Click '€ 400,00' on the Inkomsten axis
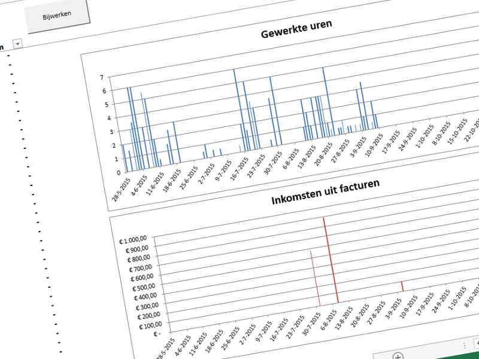This screenshot has width=479, height=359. 145,297
